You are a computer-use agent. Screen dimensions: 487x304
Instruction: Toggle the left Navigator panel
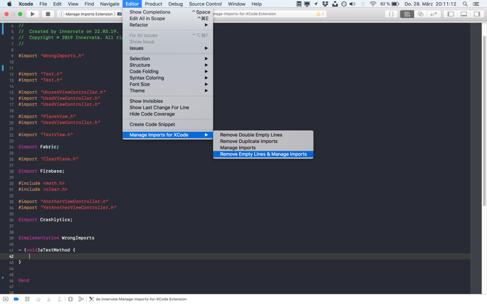tap(450, 14)
